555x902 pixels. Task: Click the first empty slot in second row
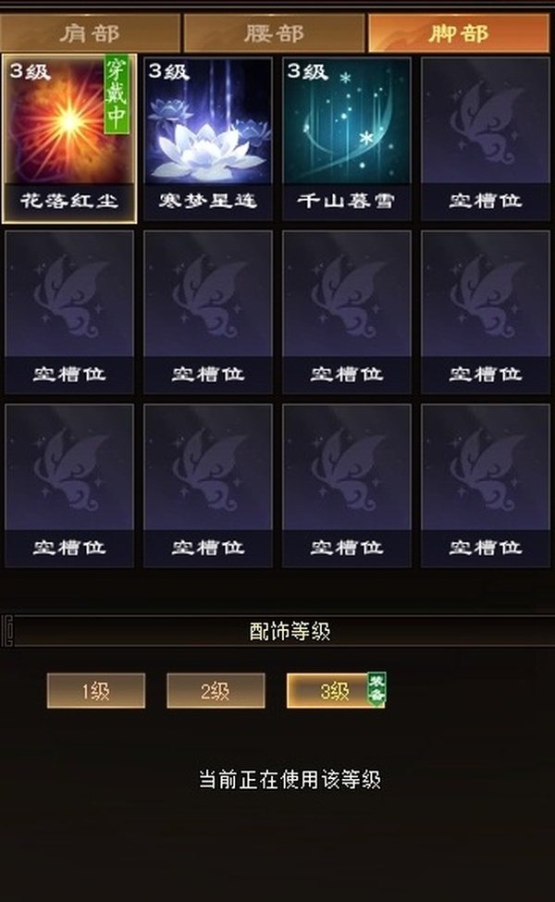pyautogui.click(x=69, y=313)
